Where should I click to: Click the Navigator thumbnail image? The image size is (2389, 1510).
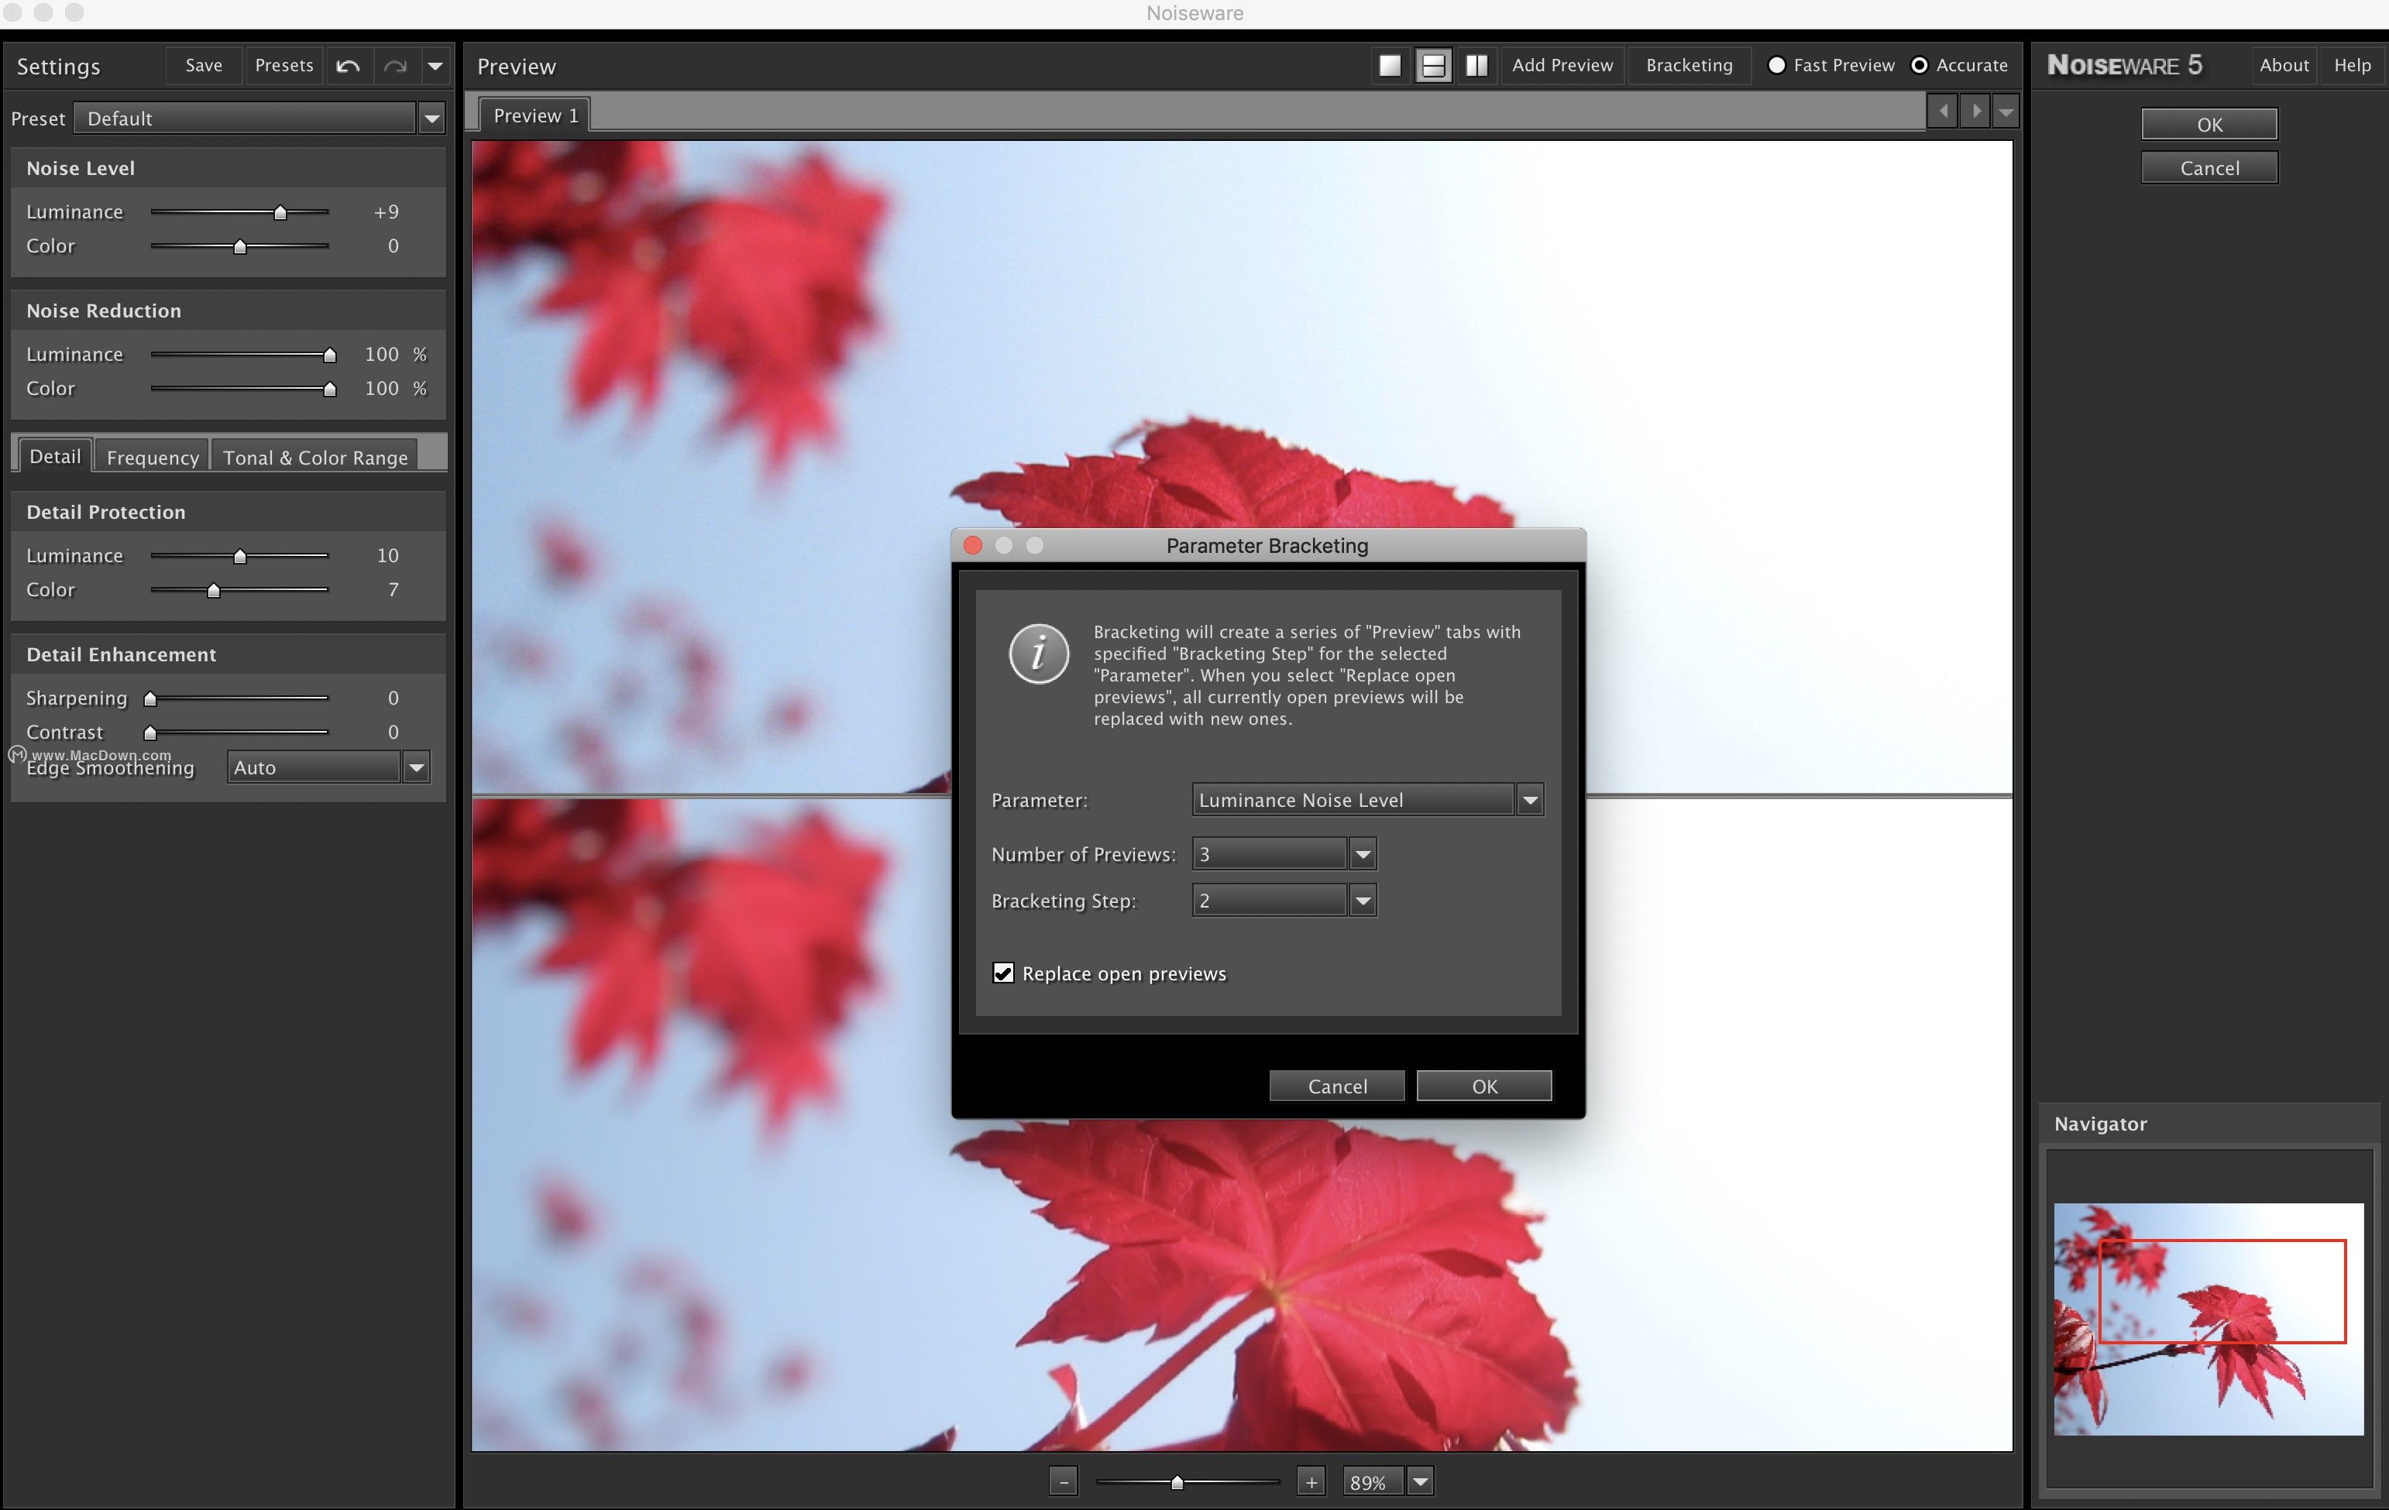[2209, 1319]
